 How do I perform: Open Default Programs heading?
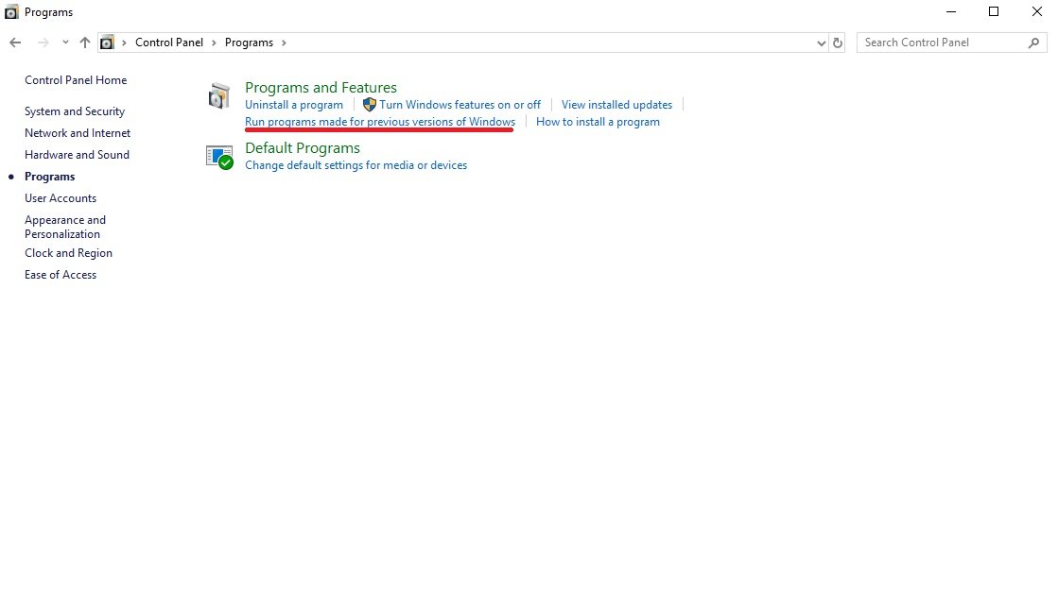tap(303, 147)
